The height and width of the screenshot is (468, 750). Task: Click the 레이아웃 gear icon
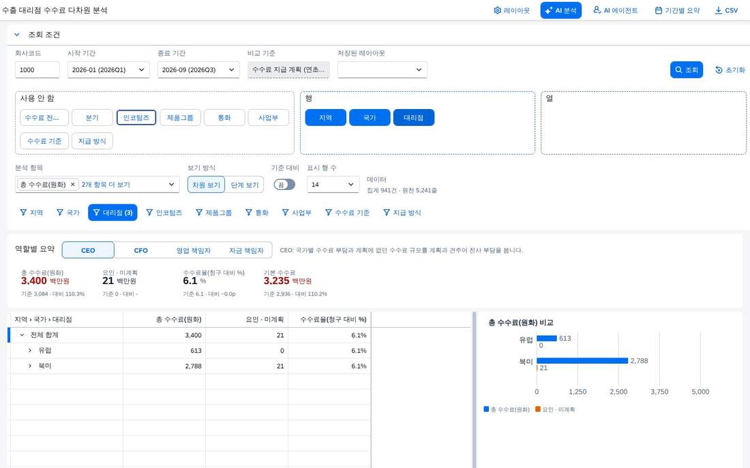click(x=498, y=10)
